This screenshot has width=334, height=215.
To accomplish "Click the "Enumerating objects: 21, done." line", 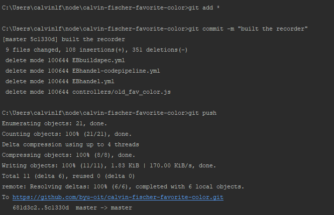I will point(55,124).
